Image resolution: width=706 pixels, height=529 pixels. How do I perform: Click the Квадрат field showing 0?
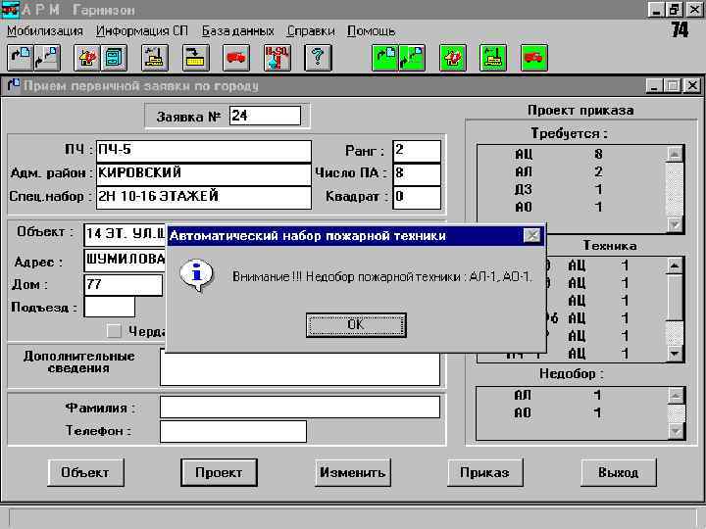pyautogui.click(x=417, y=198)
